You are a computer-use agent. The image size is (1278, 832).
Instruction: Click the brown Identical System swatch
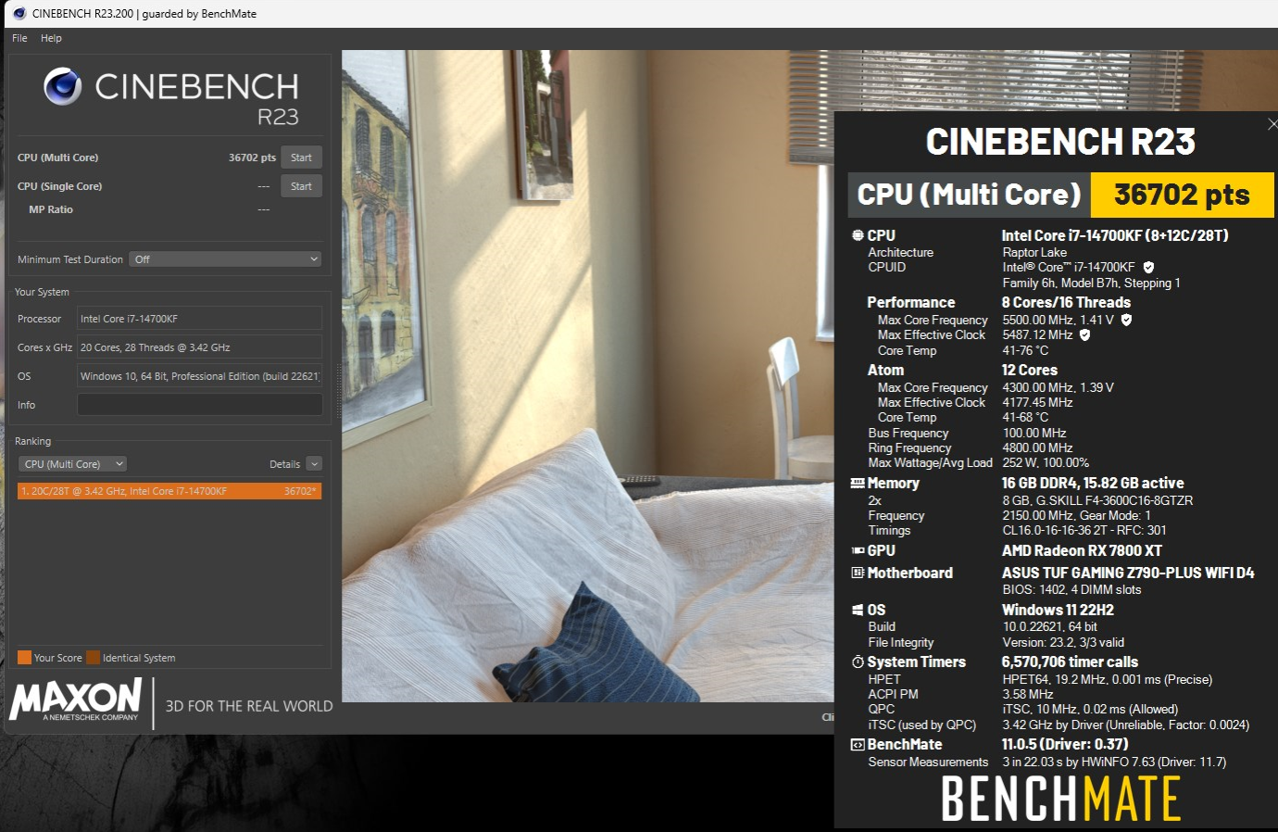pyautogui.click(x=93, y=658)
